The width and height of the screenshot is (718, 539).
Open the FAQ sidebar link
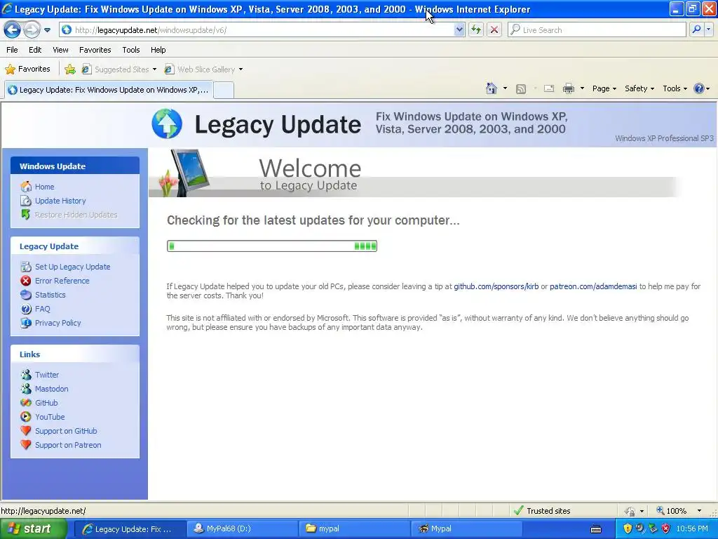pos(42,309)
